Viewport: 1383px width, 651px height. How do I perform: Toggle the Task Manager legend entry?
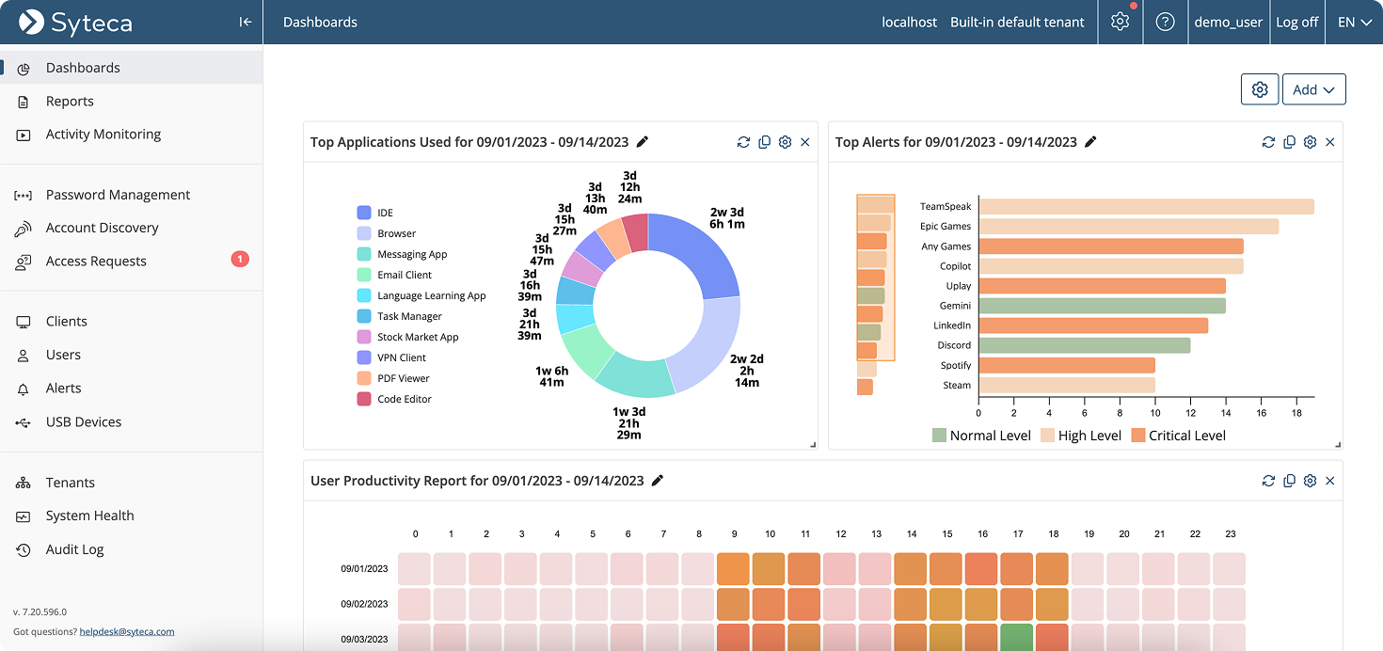pos(400,316)
